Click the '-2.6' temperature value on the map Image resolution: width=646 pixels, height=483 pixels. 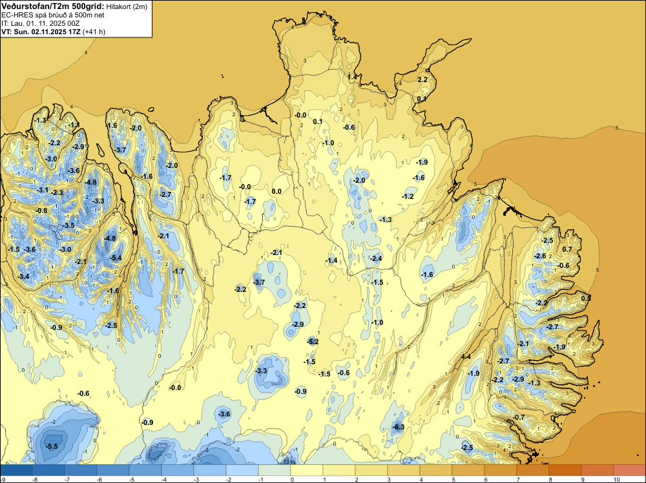pos(539,256)
